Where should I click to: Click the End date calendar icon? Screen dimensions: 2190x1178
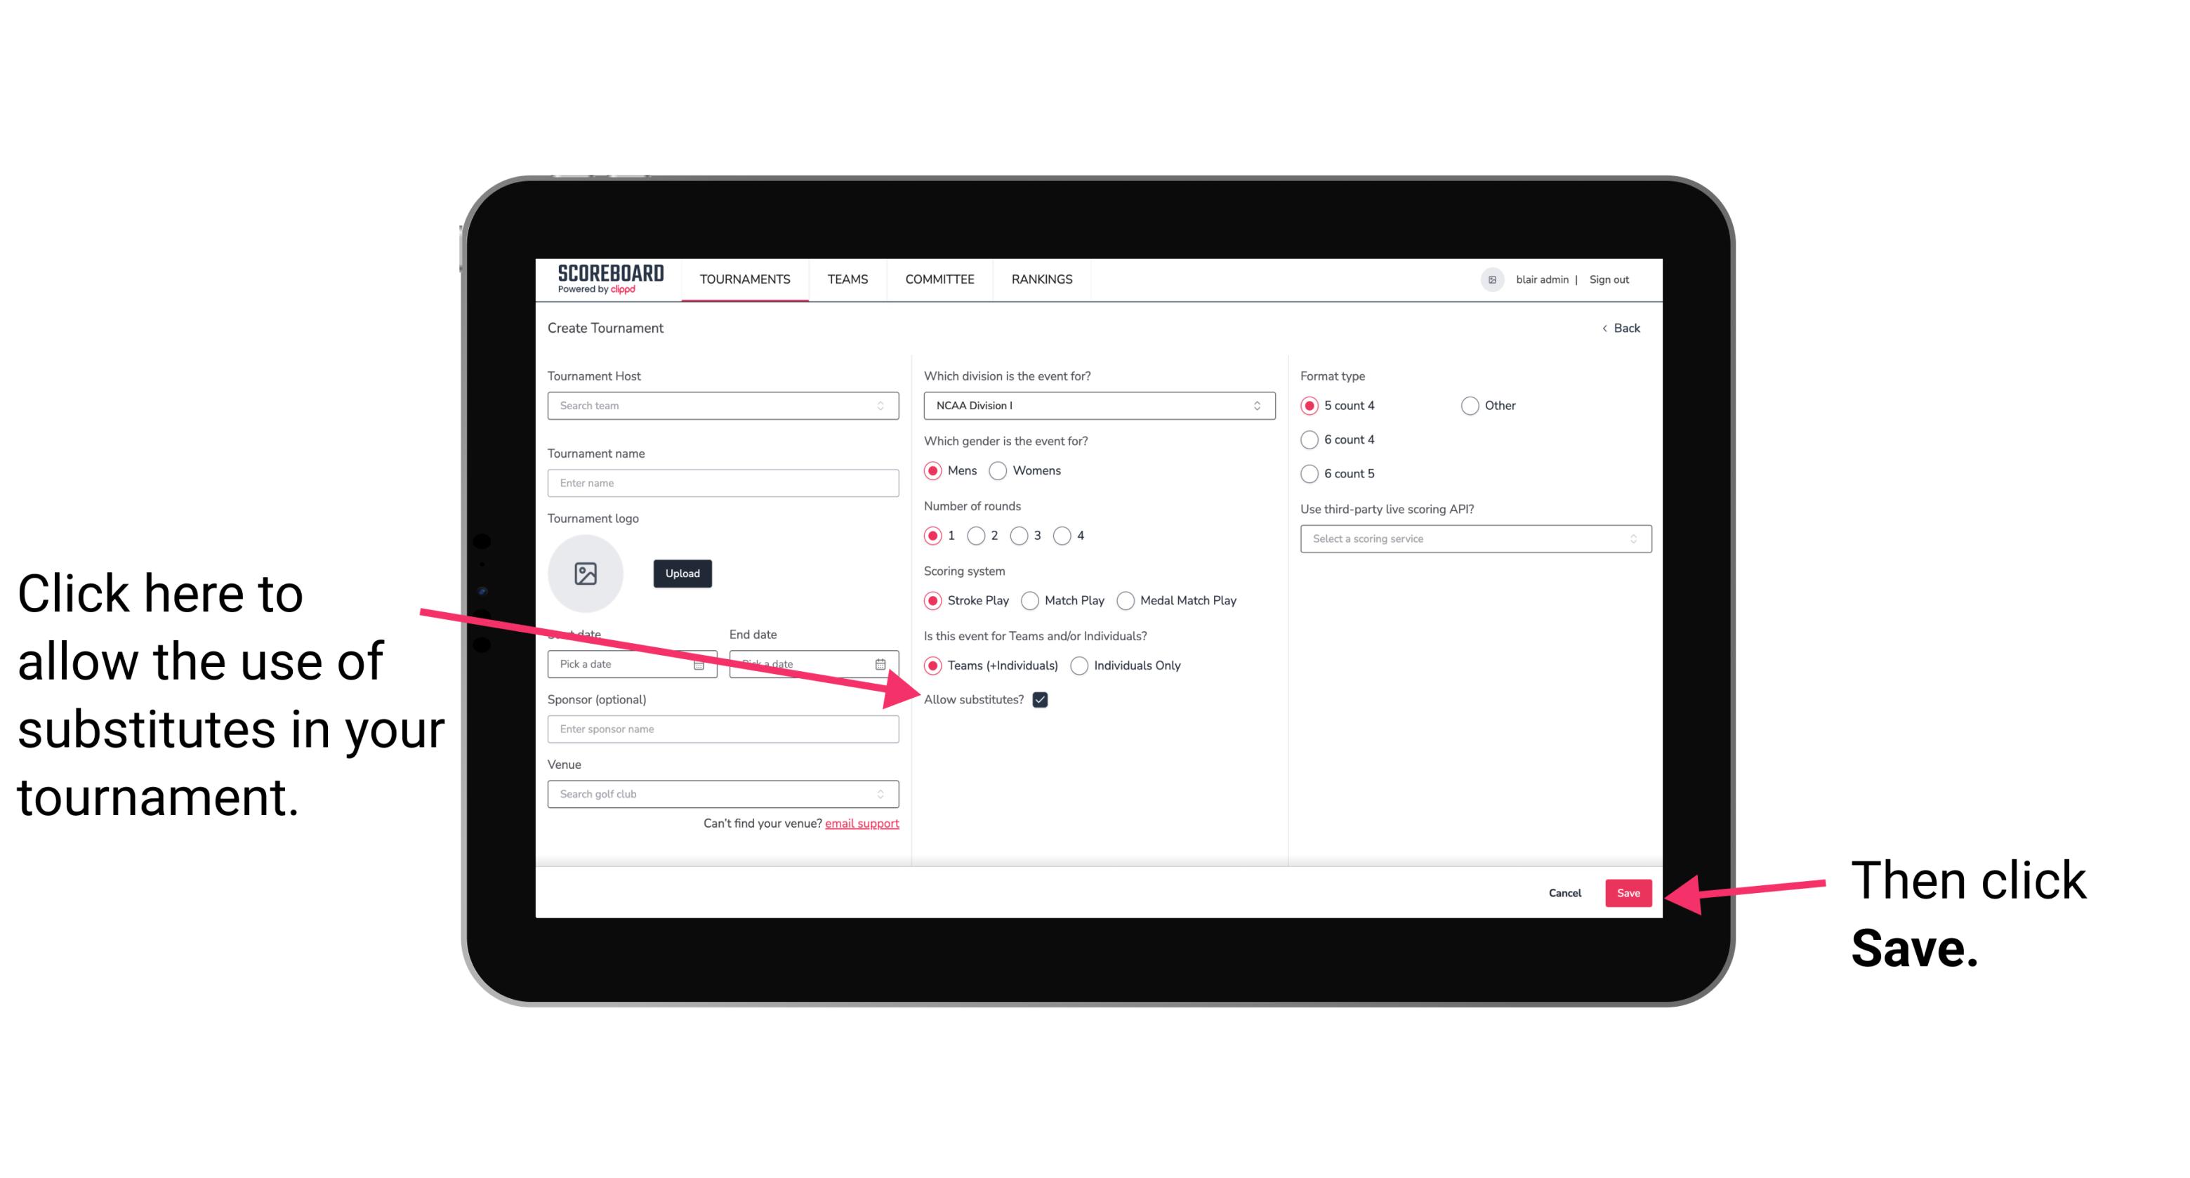[x=883, y=663]
